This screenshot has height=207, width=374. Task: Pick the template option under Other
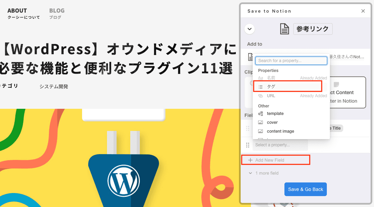(x=291, y=114)
